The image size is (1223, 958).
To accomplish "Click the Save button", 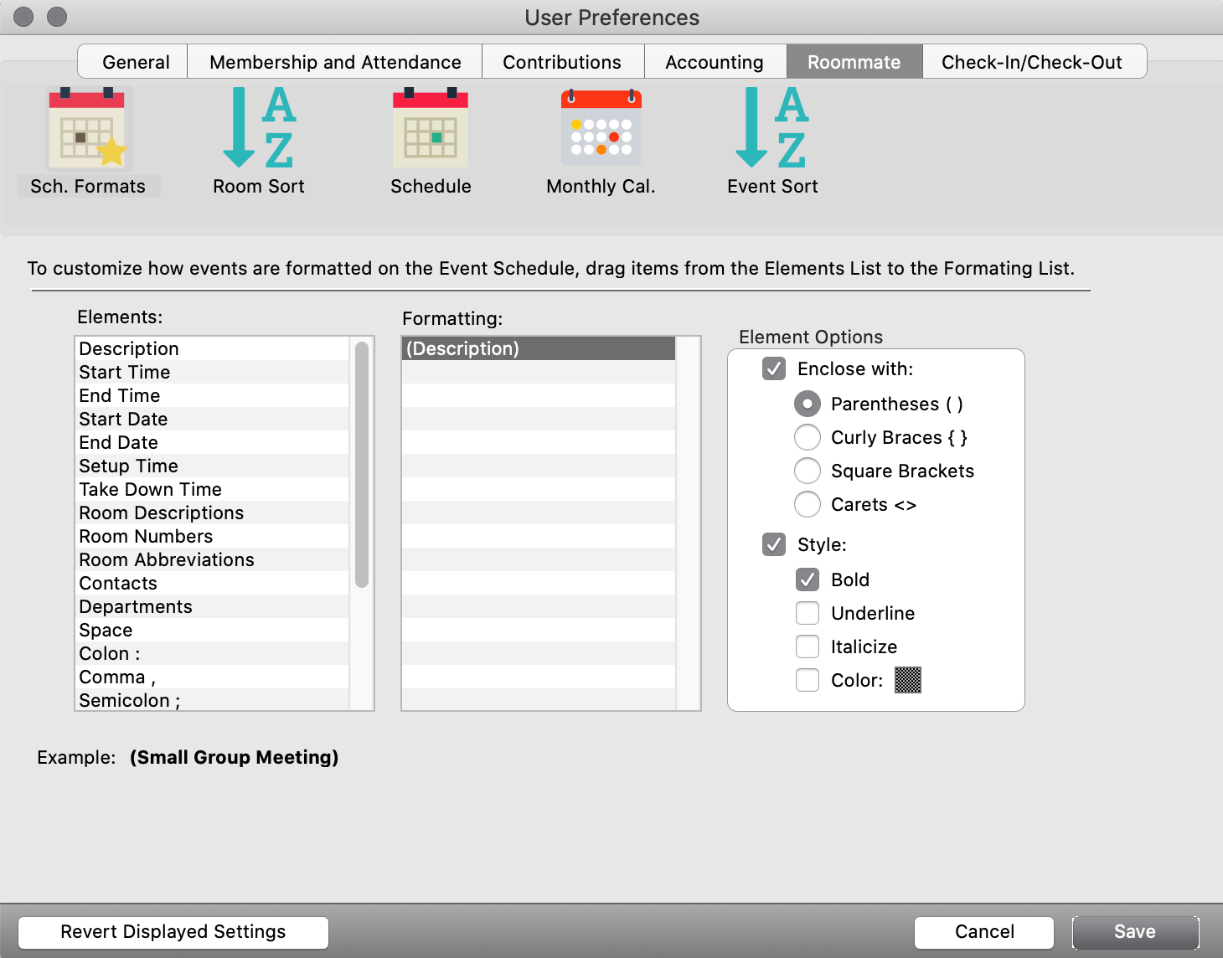I will point(1134,932).
